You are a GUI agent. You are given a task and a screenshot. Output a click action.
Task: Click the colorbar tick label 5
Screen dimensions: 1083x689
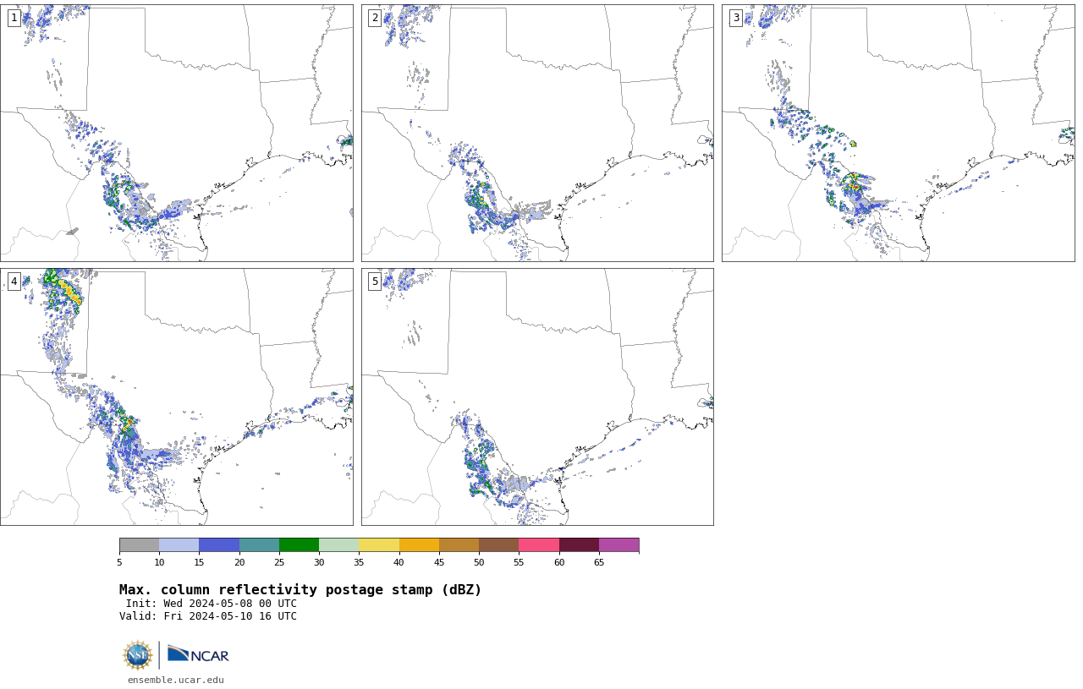[119, 563]
